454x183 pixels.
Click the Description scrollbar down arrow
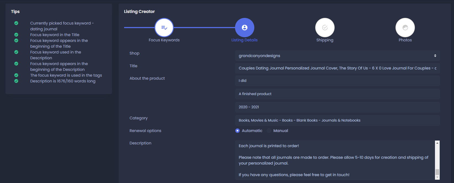437,177
